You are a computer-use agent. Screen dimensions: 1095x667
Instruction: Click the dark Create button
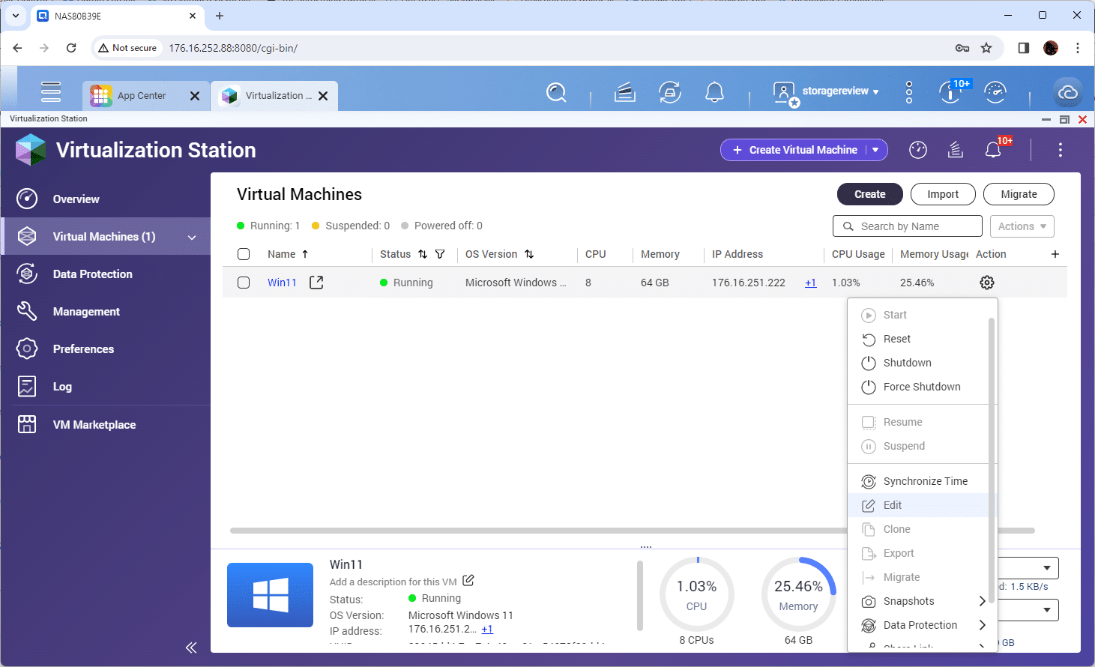coord(870,194)
